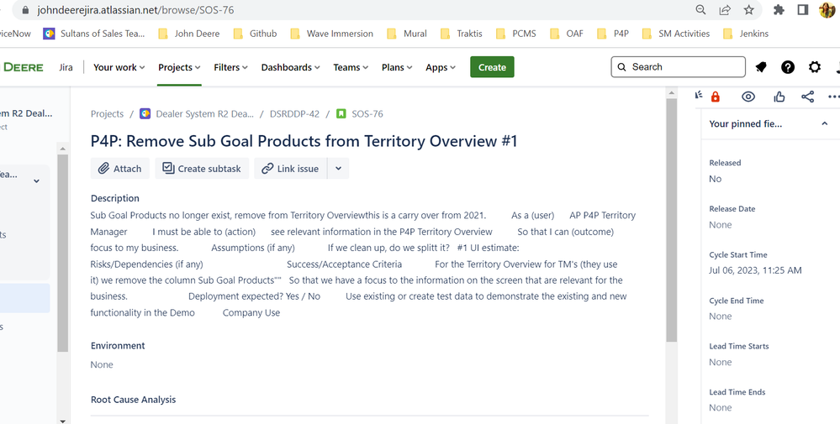The height and width of the screenshot is (424, 840).
Task: Open the Jenkins bookmark folder
Action: click(x=746, y=34)
